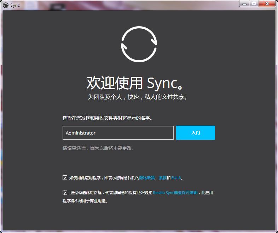The image size is (278, 233).
Task: Close the Sync window
Action: [x=267, y=4]
